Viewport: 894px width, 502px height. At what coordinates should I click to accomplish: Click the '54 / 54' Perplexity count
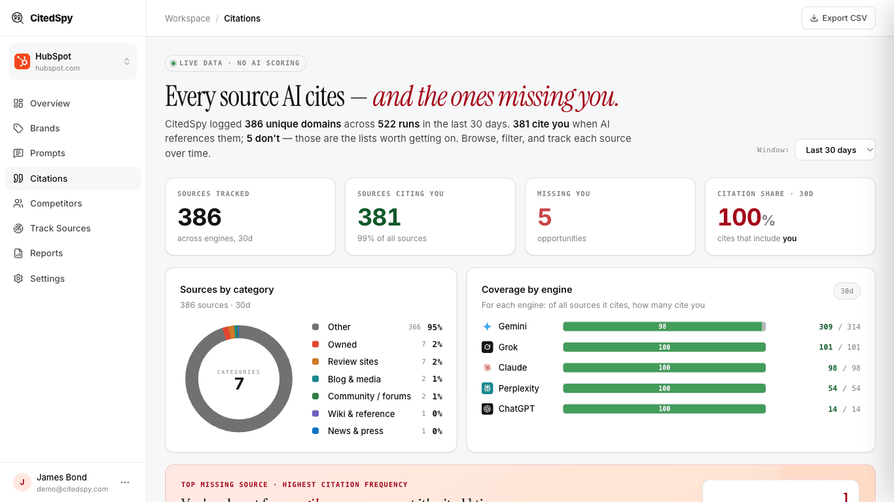(x=844, y=388)
